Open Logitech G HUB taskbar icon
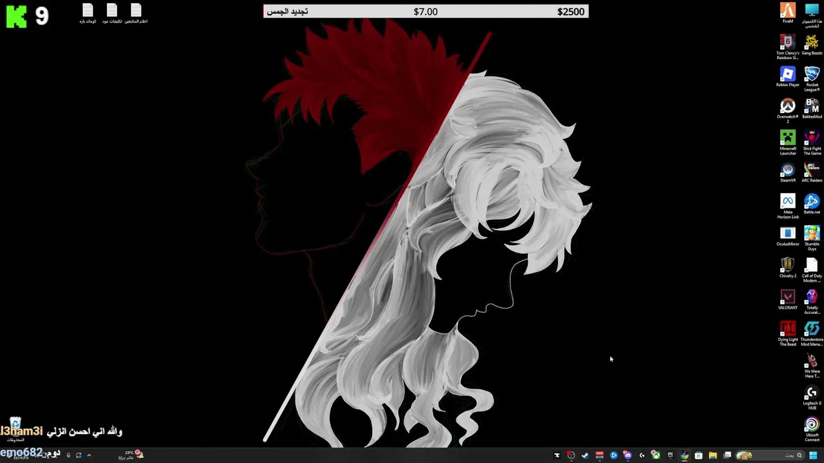 642,455
